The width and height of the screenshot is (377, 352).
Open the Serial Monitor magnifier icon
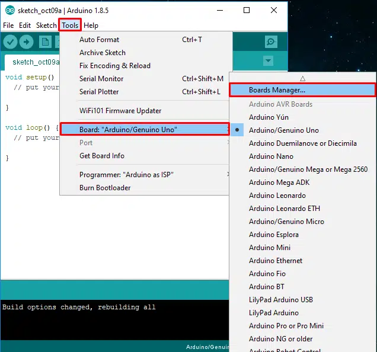click(271, 42)
